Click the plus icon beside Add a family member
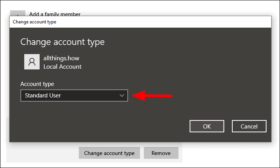This screenshot has width=280, height=168. tap(18, 13)
